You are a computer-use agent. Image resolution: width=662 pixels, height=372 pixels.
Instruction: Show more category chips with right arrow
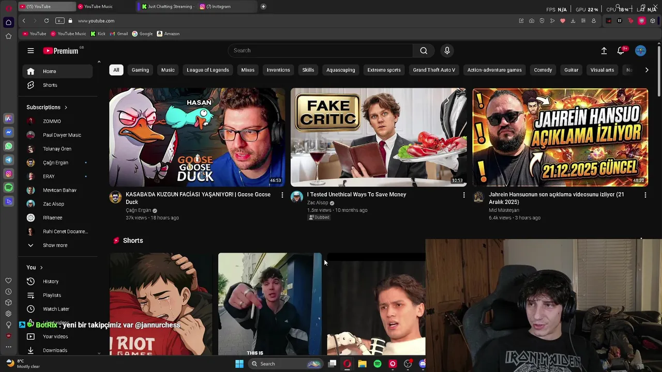coord(646,70)
